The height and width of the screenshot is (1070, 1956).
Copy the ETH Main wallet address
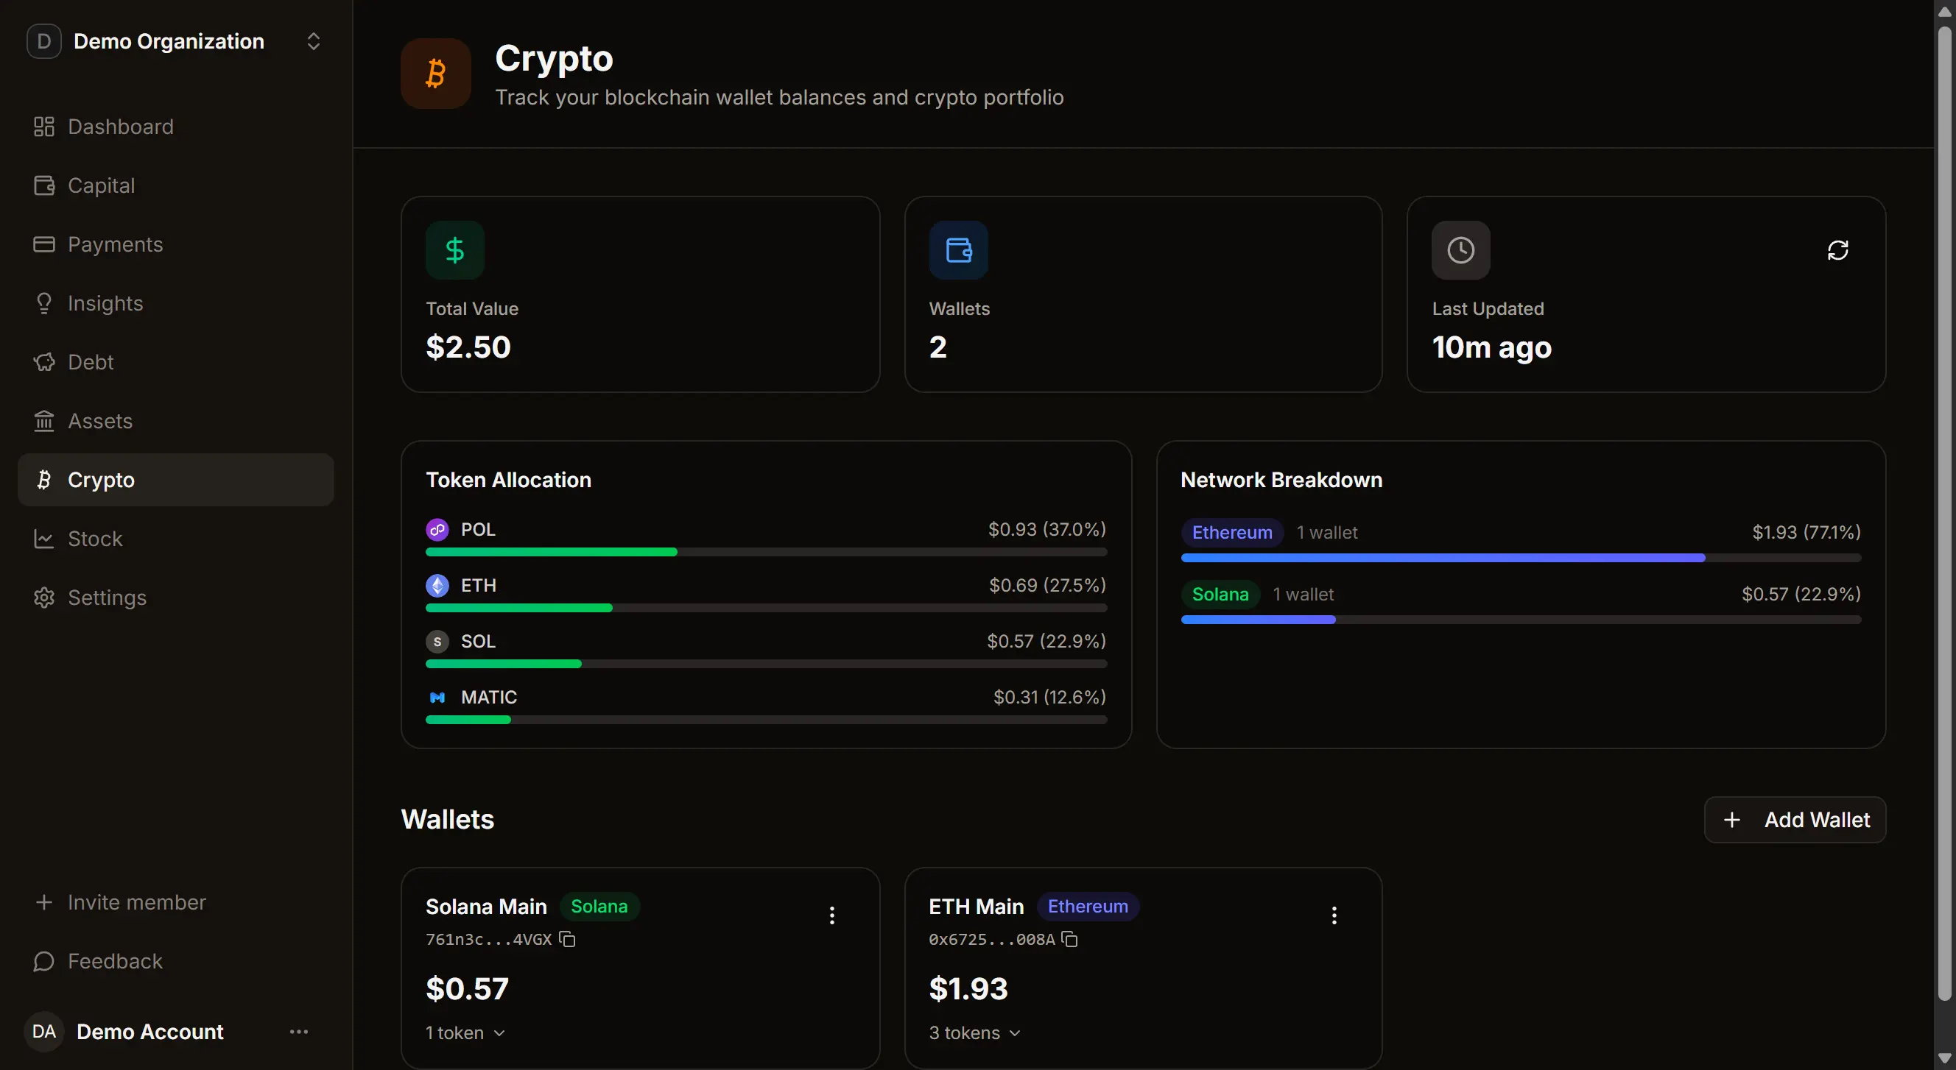tap(1070, 940)
